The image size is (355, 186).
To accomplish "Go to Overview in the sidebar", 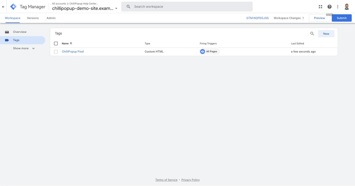I will pyautogui.click(x=20, y=32).
